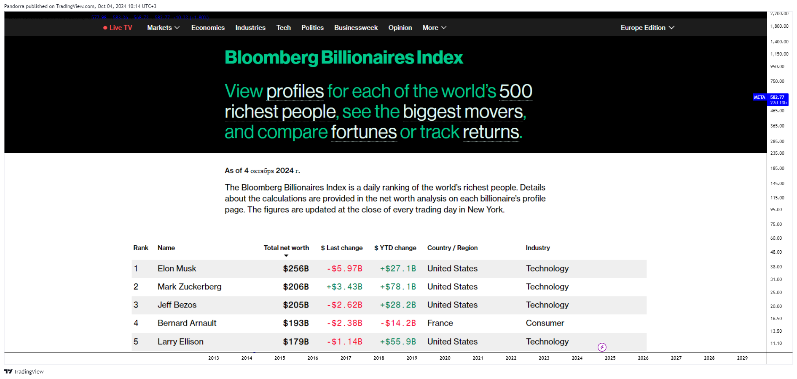
Task: Select the Tech menu item
Action: click(x=284, y=28)
